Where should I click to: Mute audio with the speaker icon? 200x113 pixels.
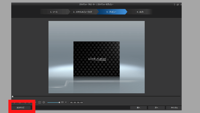click(43, 102)
